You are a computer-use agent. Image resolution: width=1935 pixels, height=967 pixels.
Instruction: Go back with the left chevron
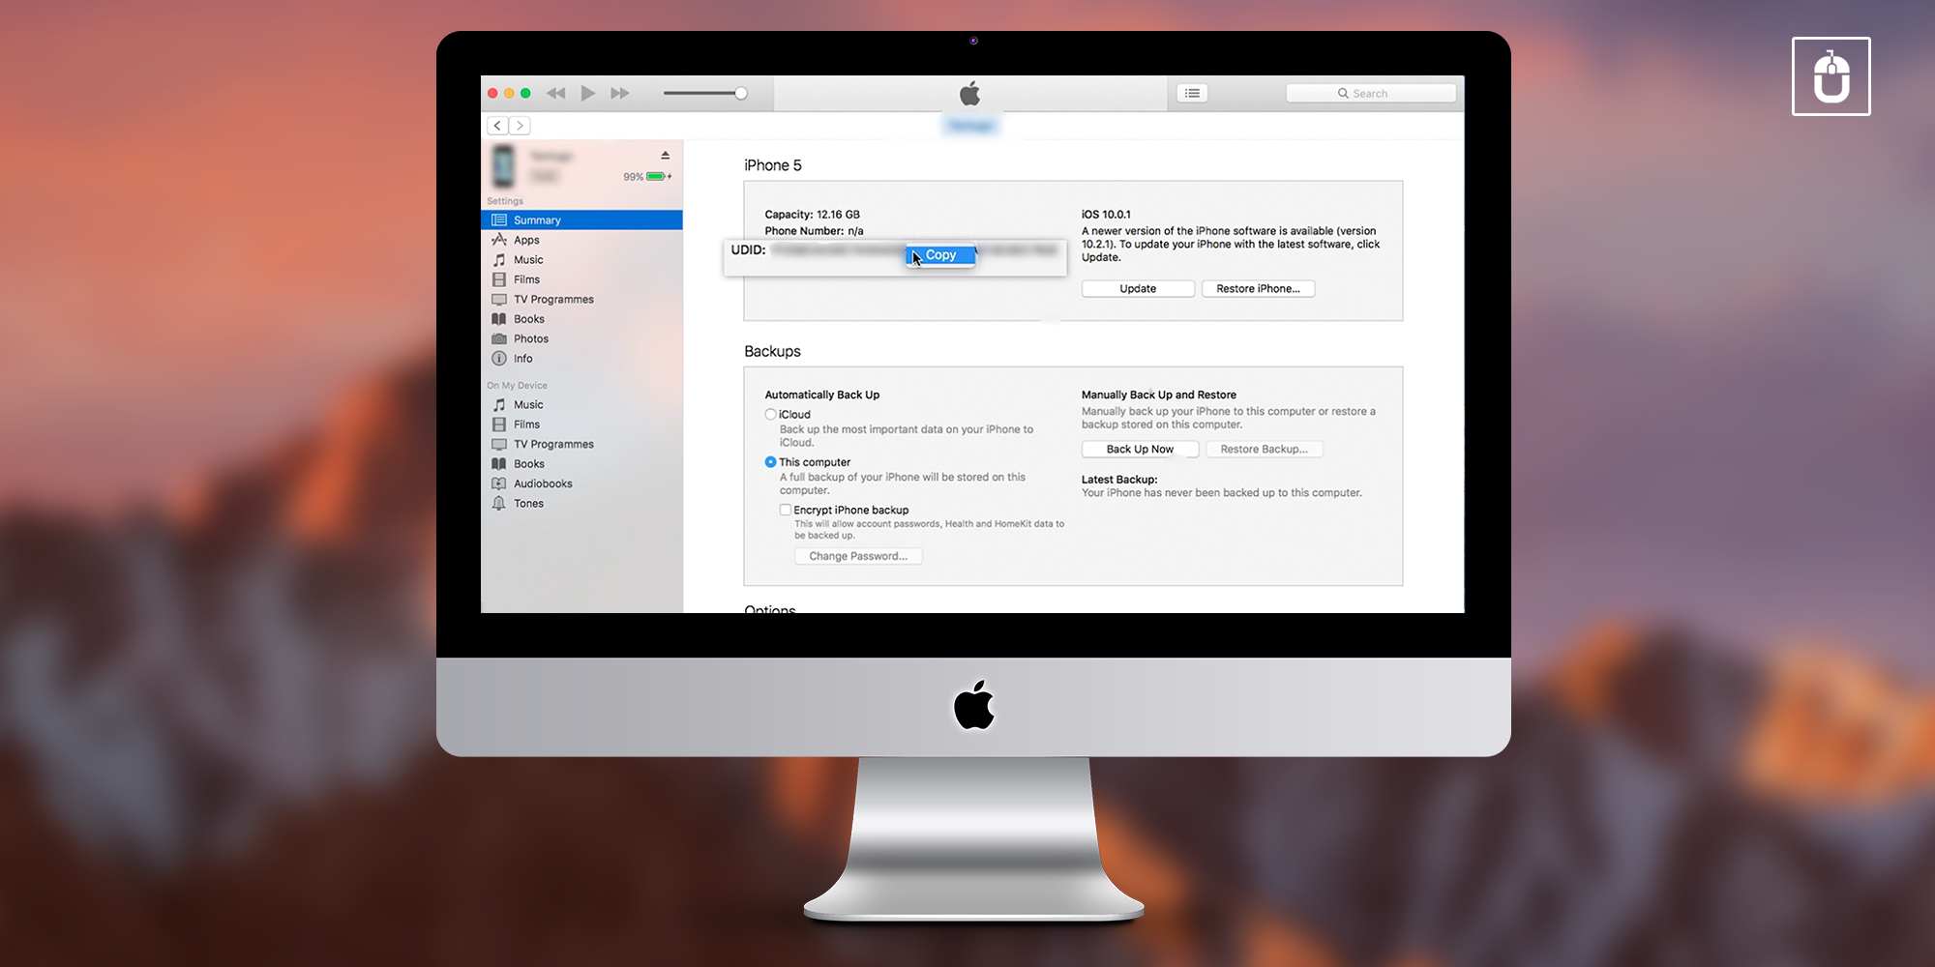497,126
